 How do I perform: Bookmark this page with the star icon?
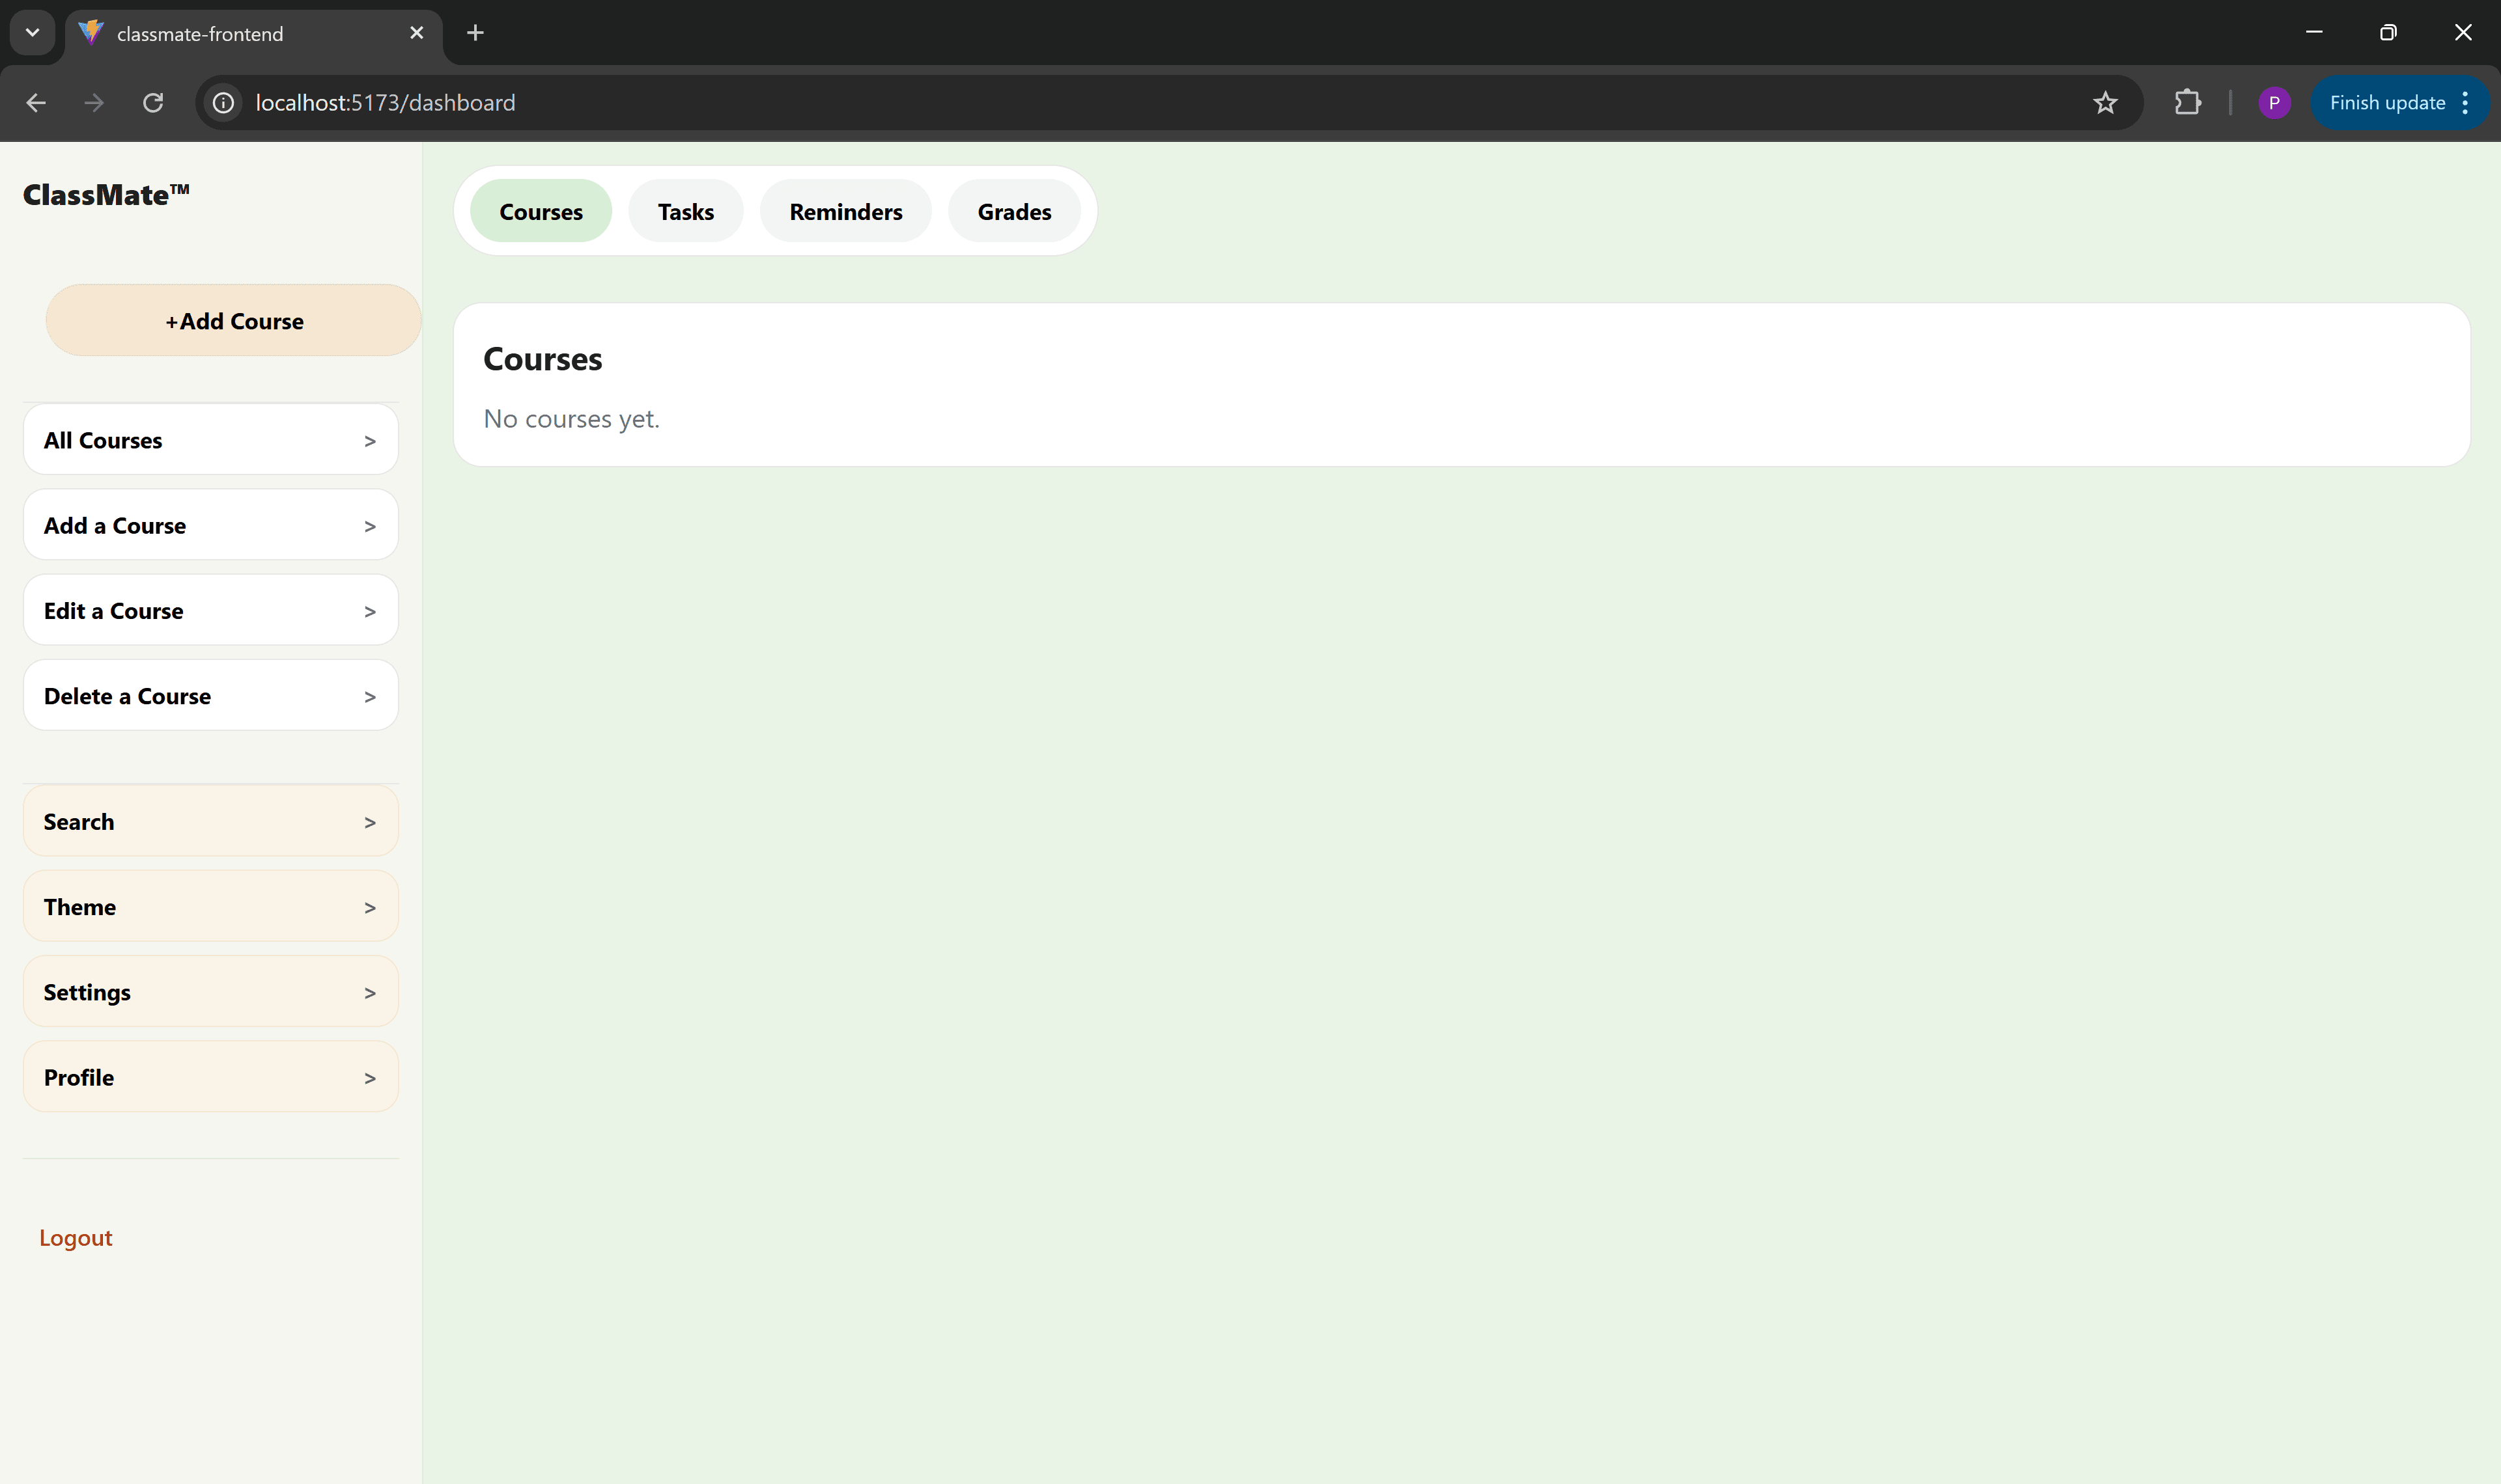tap(2106, 102)
